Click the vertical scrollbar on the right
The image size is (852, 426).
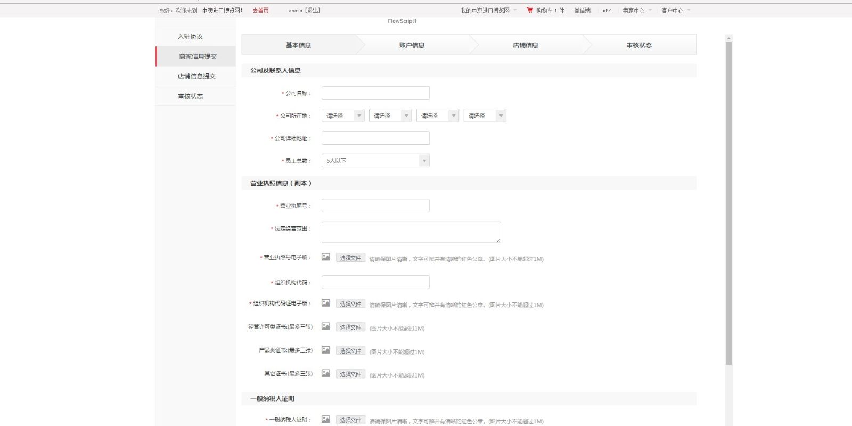[x=728, y=202]
